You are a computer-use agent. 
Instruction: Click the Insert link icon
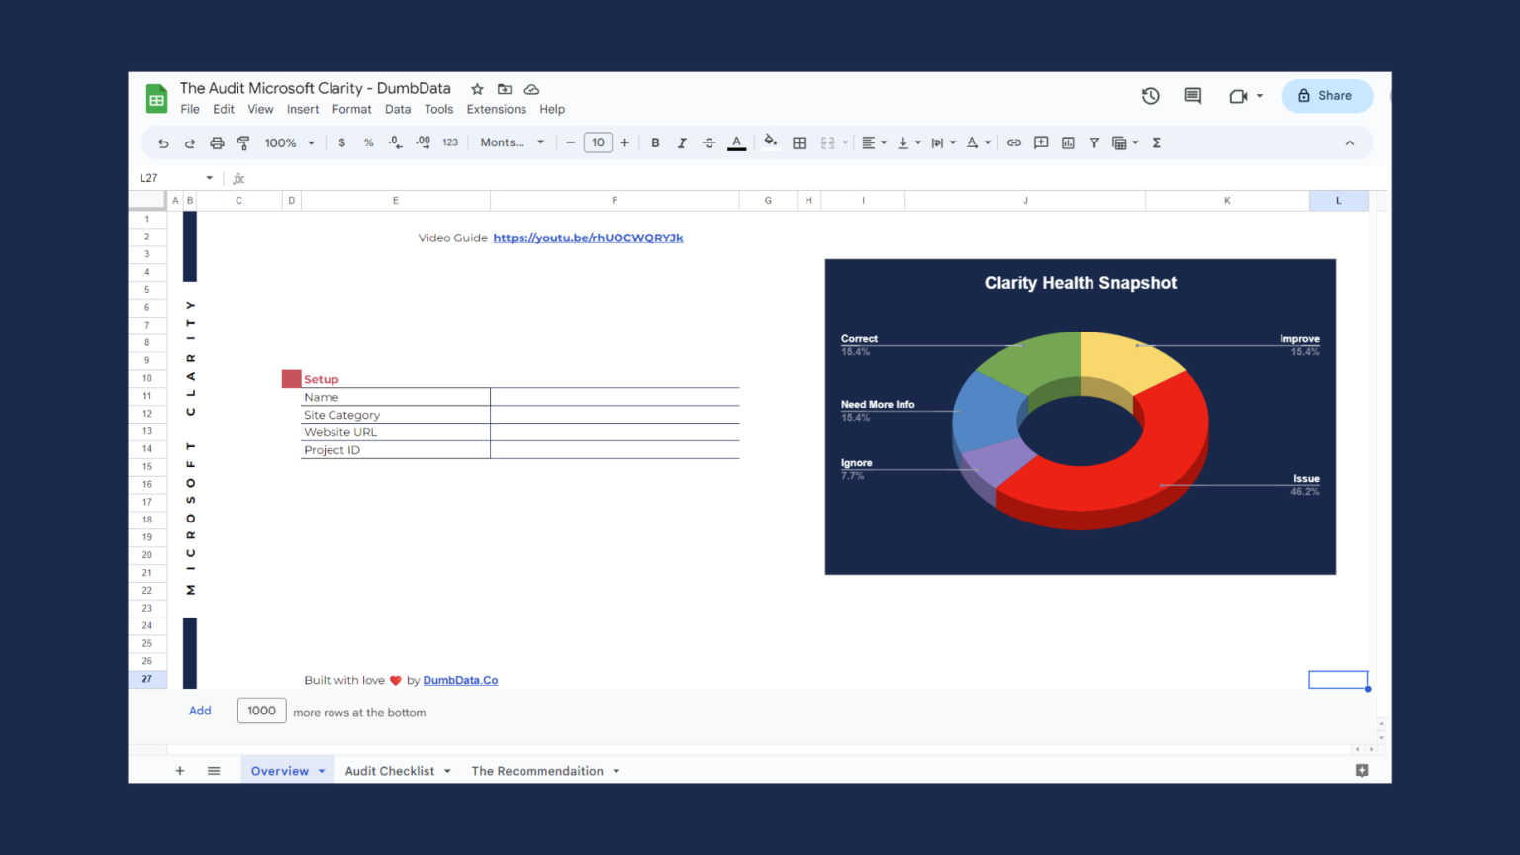click(x=1014, y=143)
